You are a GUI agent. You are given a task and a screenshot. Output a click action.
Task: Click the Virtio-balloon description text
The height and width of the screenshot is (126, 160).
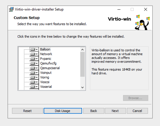point(117,56)
